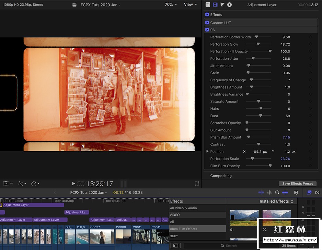The height and width of the screenshot is (250, 322).
Task: Click the Perforation Glow slider
Action: (x=258, y=44)
